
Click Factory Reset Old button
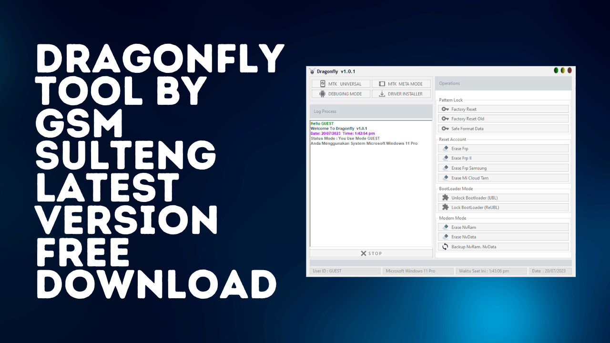pos(503,119)
